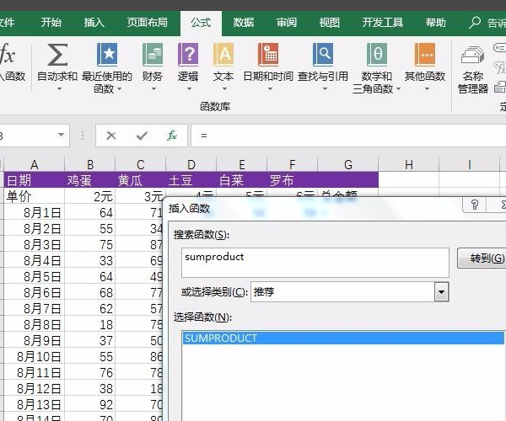Open the 逻辑 functions icon

coord(188,56)
